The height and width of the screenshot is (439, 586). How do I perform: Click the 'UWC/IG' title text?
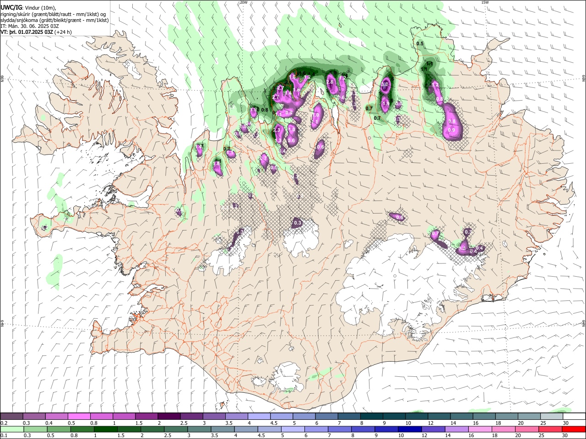coord(11,8)
